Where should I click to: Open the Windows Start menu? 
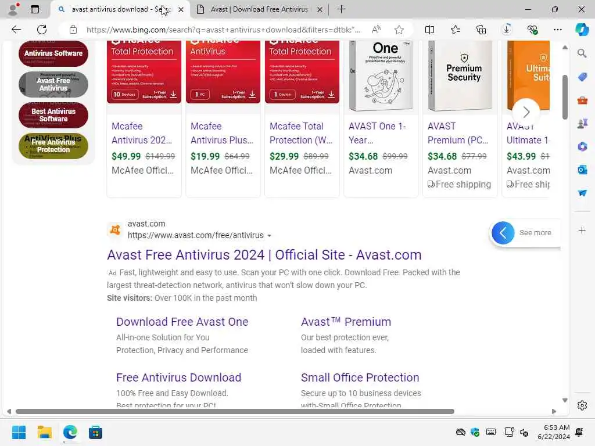point(19,432)
